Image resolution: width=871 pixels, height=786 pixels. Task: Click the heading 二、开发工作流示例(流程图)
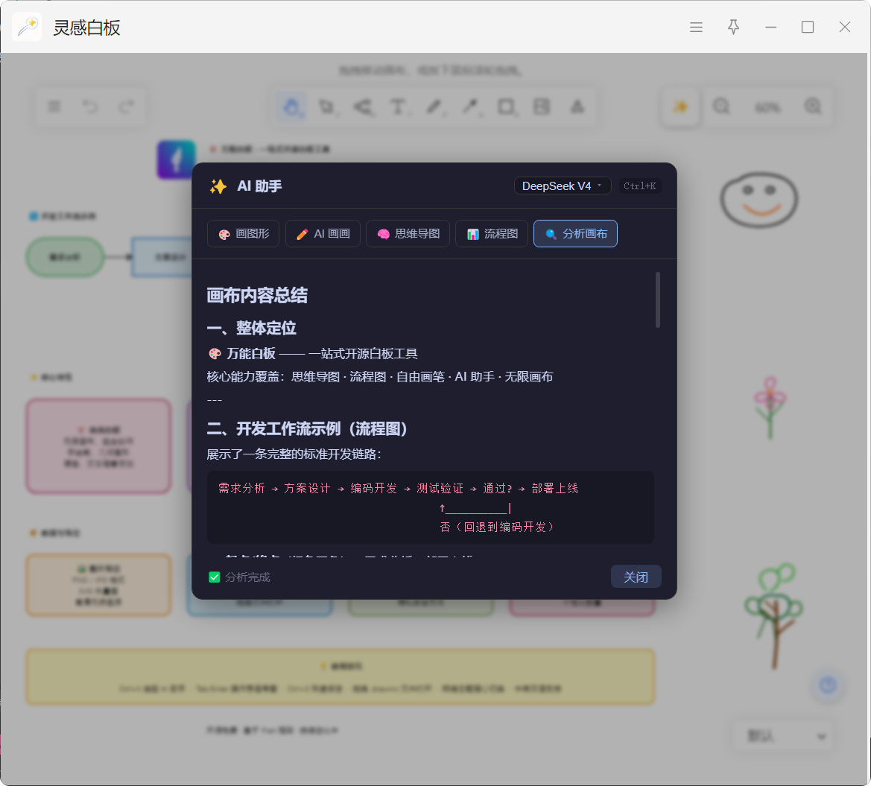point(307,429)
